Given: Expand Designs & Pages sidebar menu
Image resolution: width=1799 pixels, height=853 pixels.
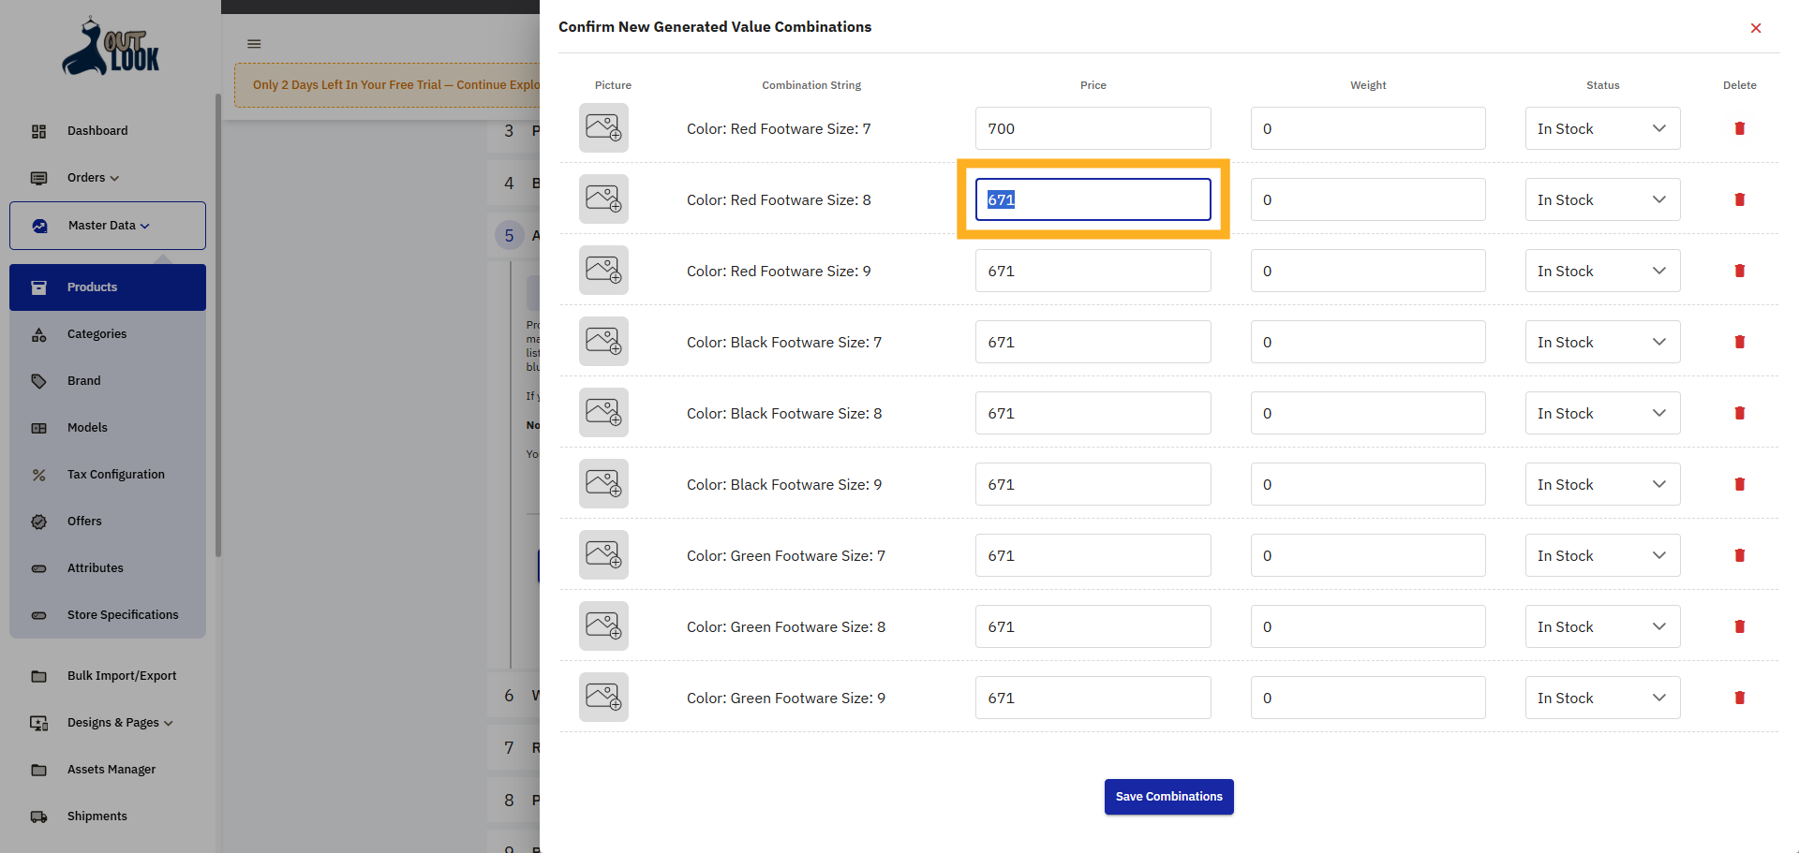Looking at the screenshot, I should point(119,723).
